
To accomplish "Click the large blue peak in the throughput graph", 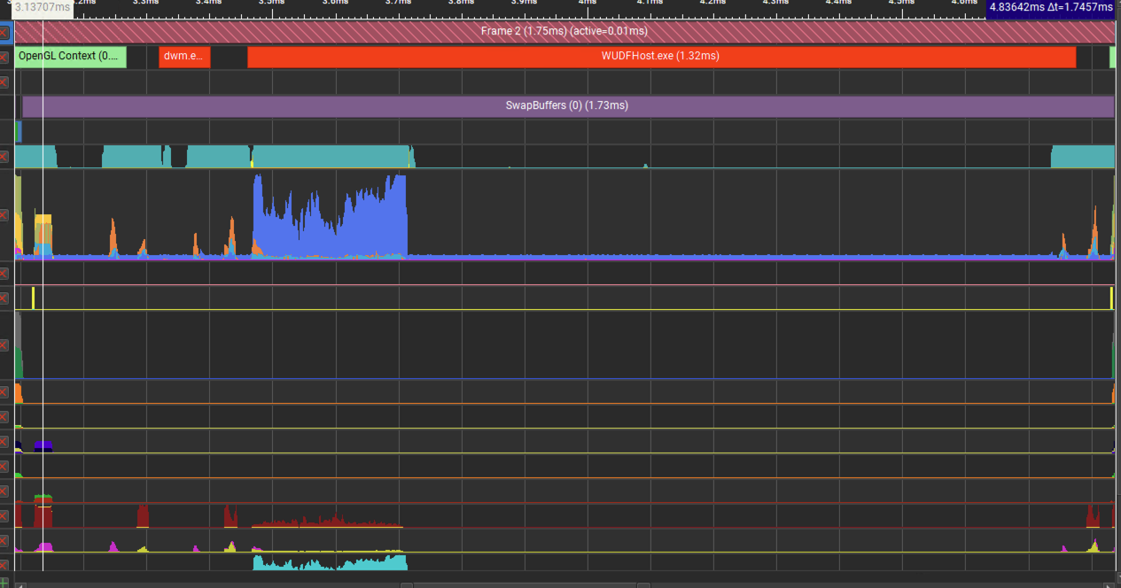I will [330, 217].
